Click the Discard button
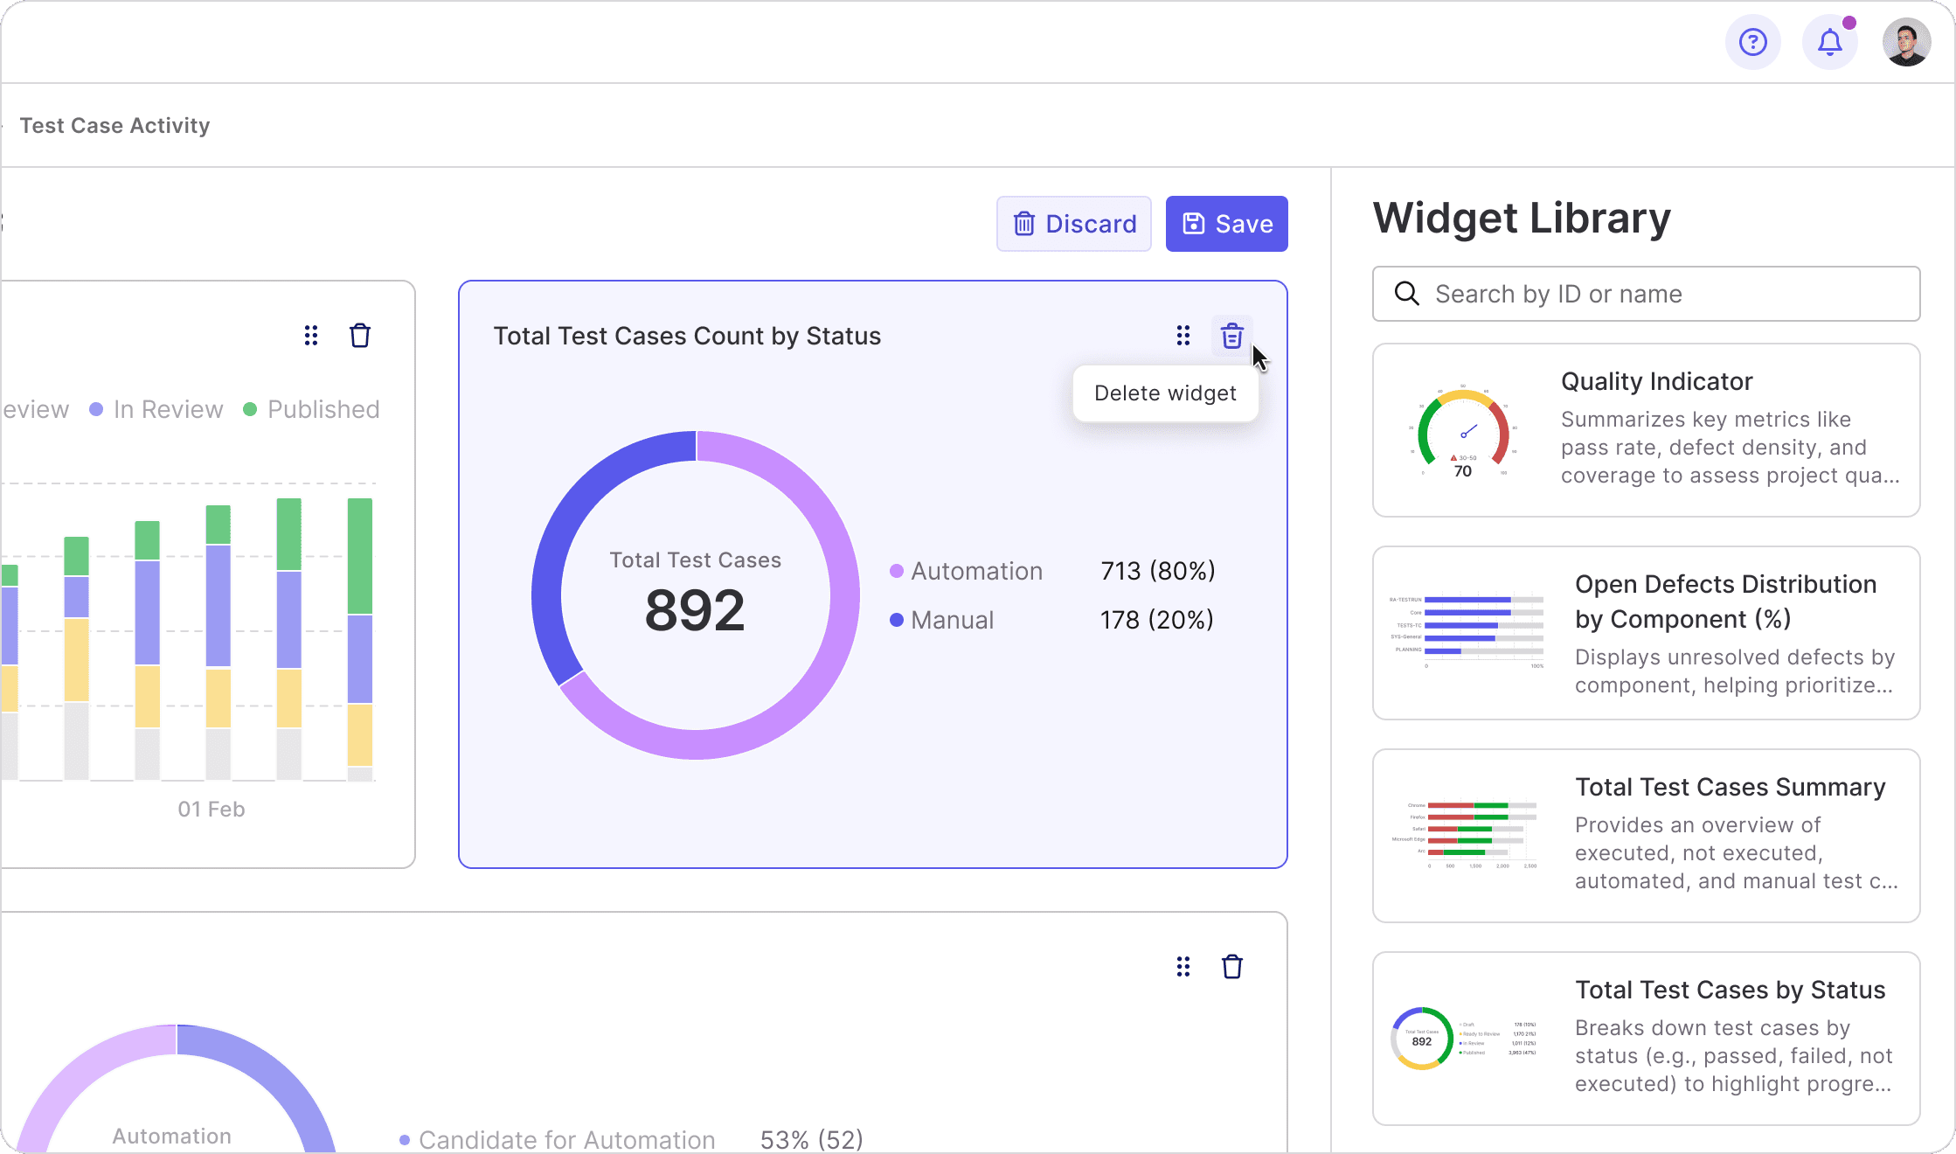1956x1154 pixels. [1073, 224]
